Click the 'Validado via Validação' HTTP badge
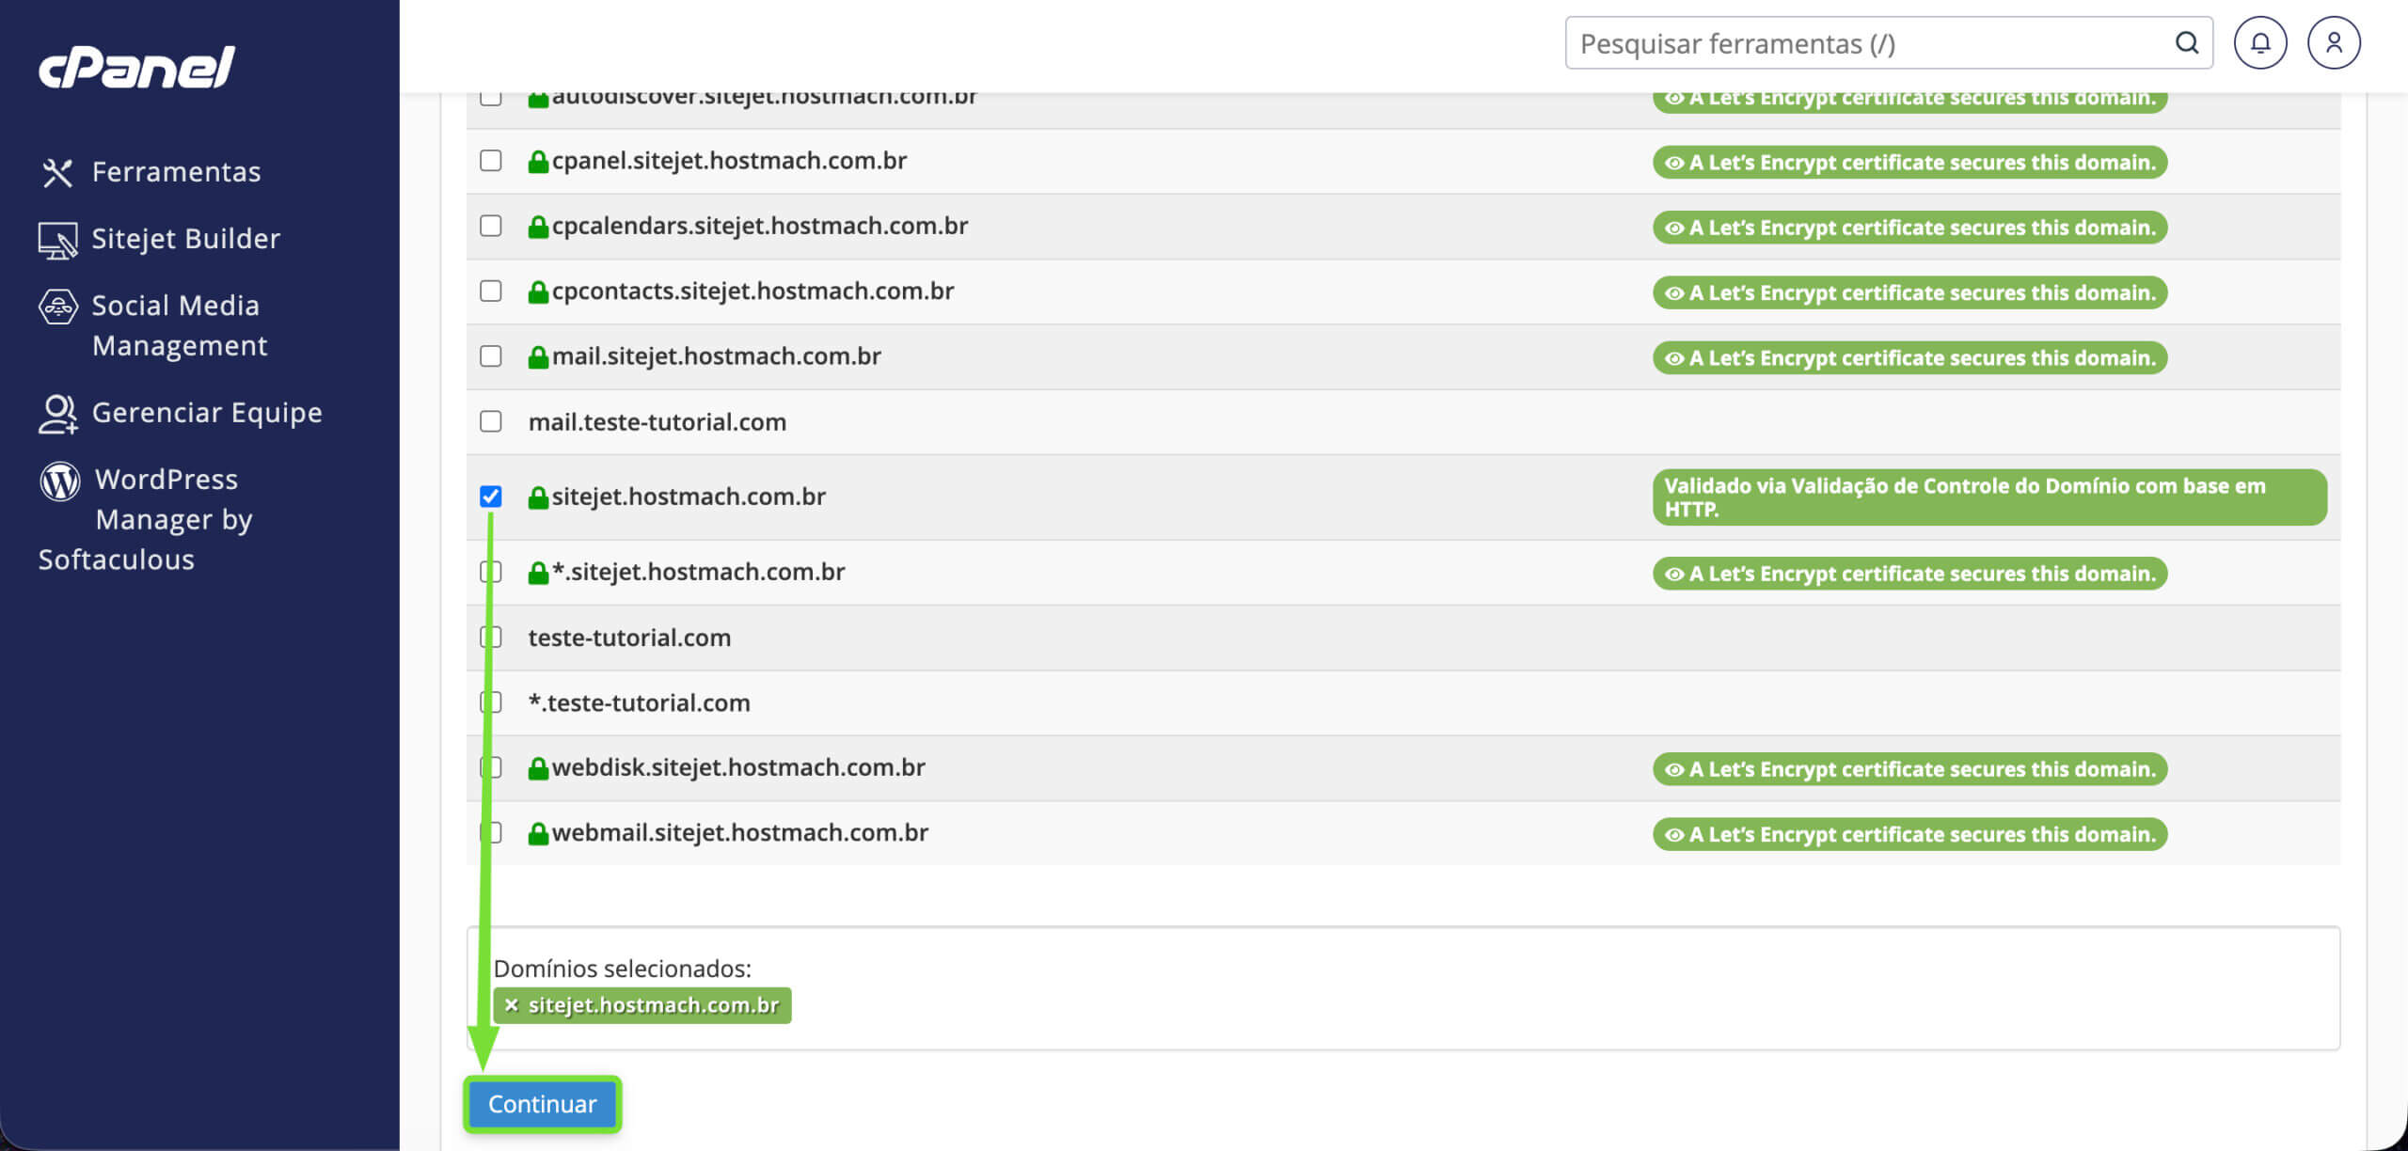This screenshot has height=1151, width=2408. 1990,497
